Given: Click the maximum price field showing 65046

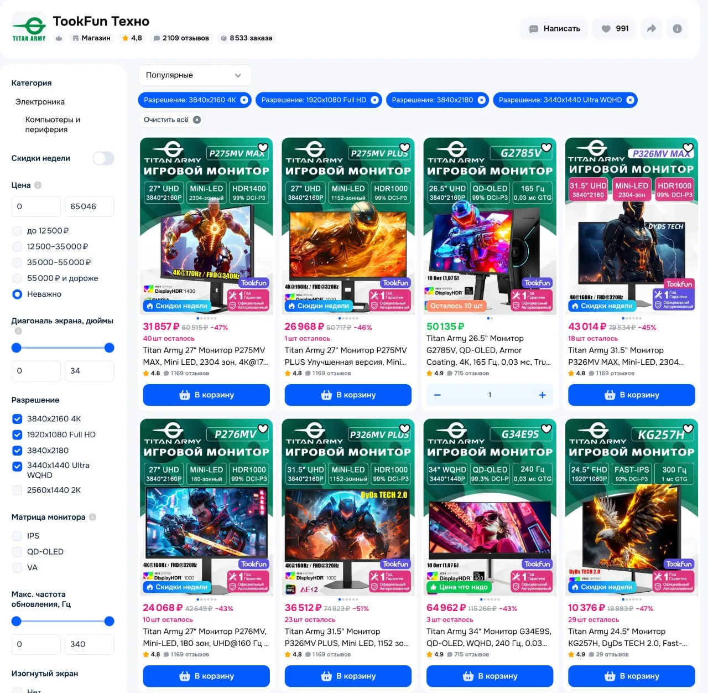Looking at the screenshot, I should [89, 206].
